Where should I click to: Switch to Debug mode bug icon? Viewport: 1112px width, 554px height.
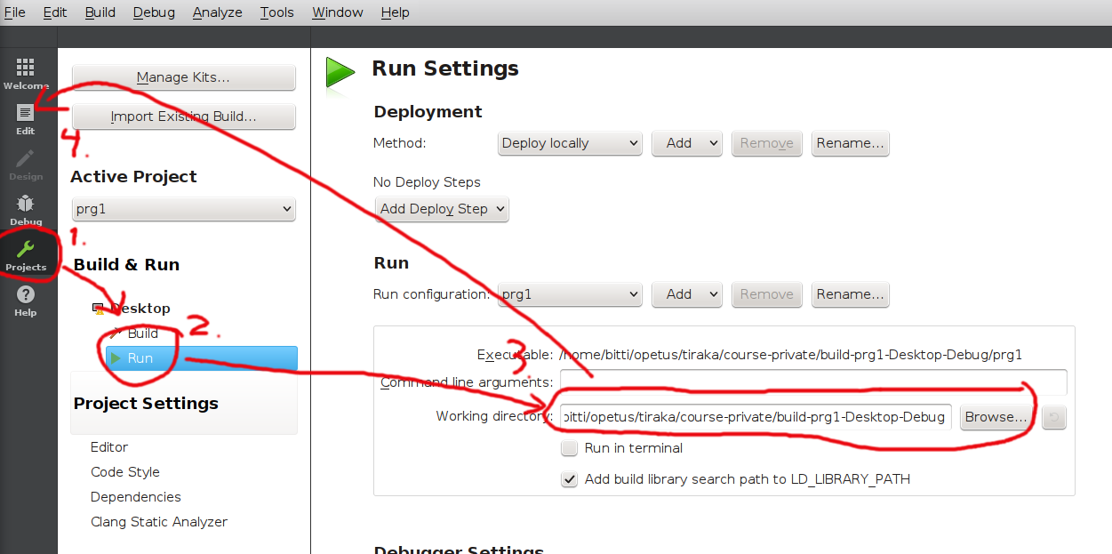click(26, 209)
